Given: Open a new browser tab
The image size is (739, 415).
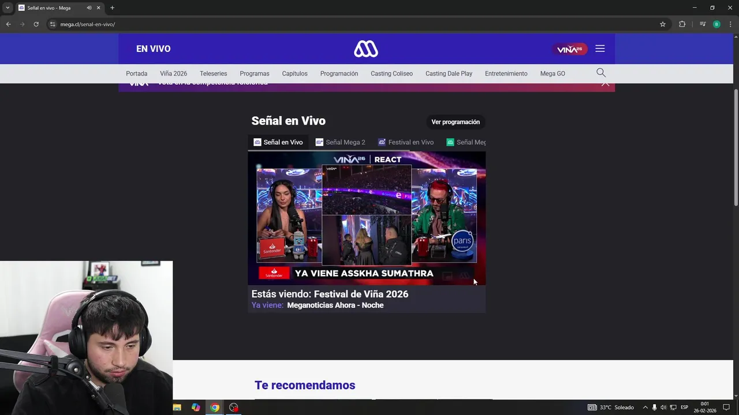Looking at the screenshot, I should [x=112, y=8].
